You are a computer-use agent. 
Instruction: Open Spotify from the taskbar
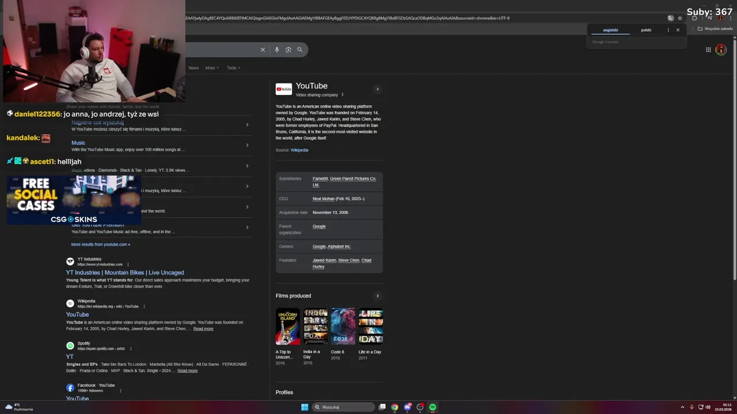432,407
